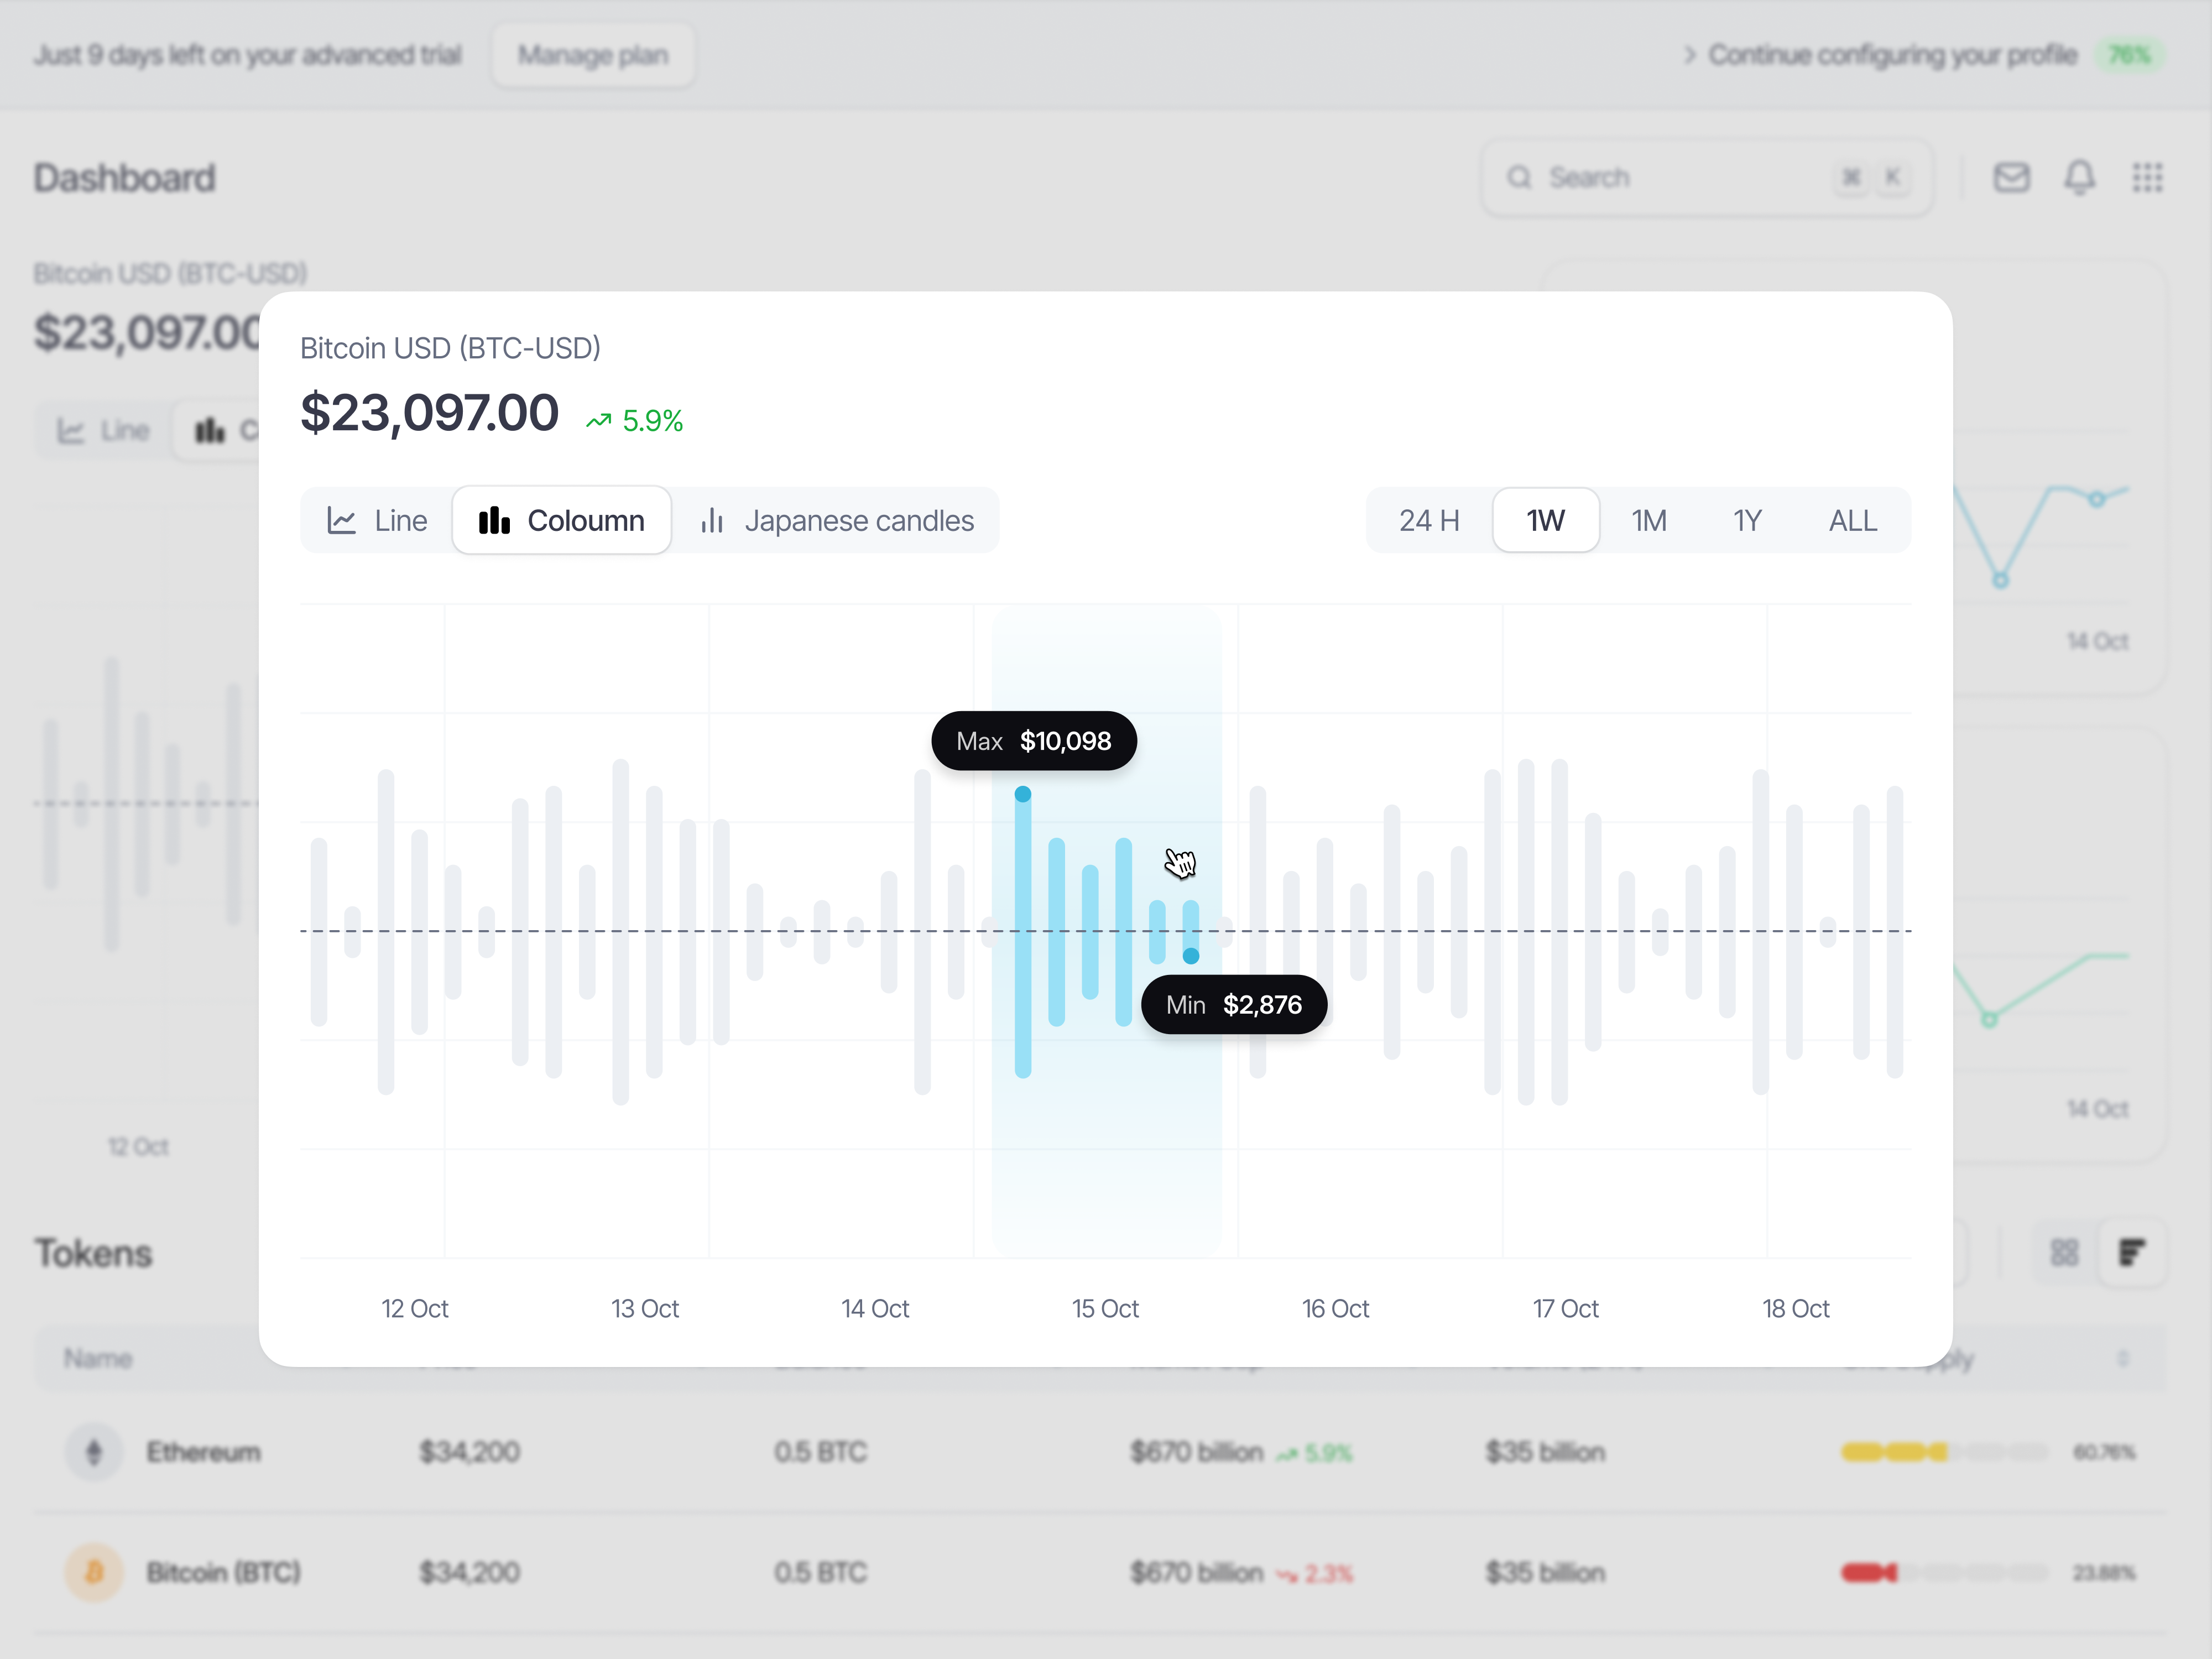Set time range to 1Y

(x=1747, y=520)
